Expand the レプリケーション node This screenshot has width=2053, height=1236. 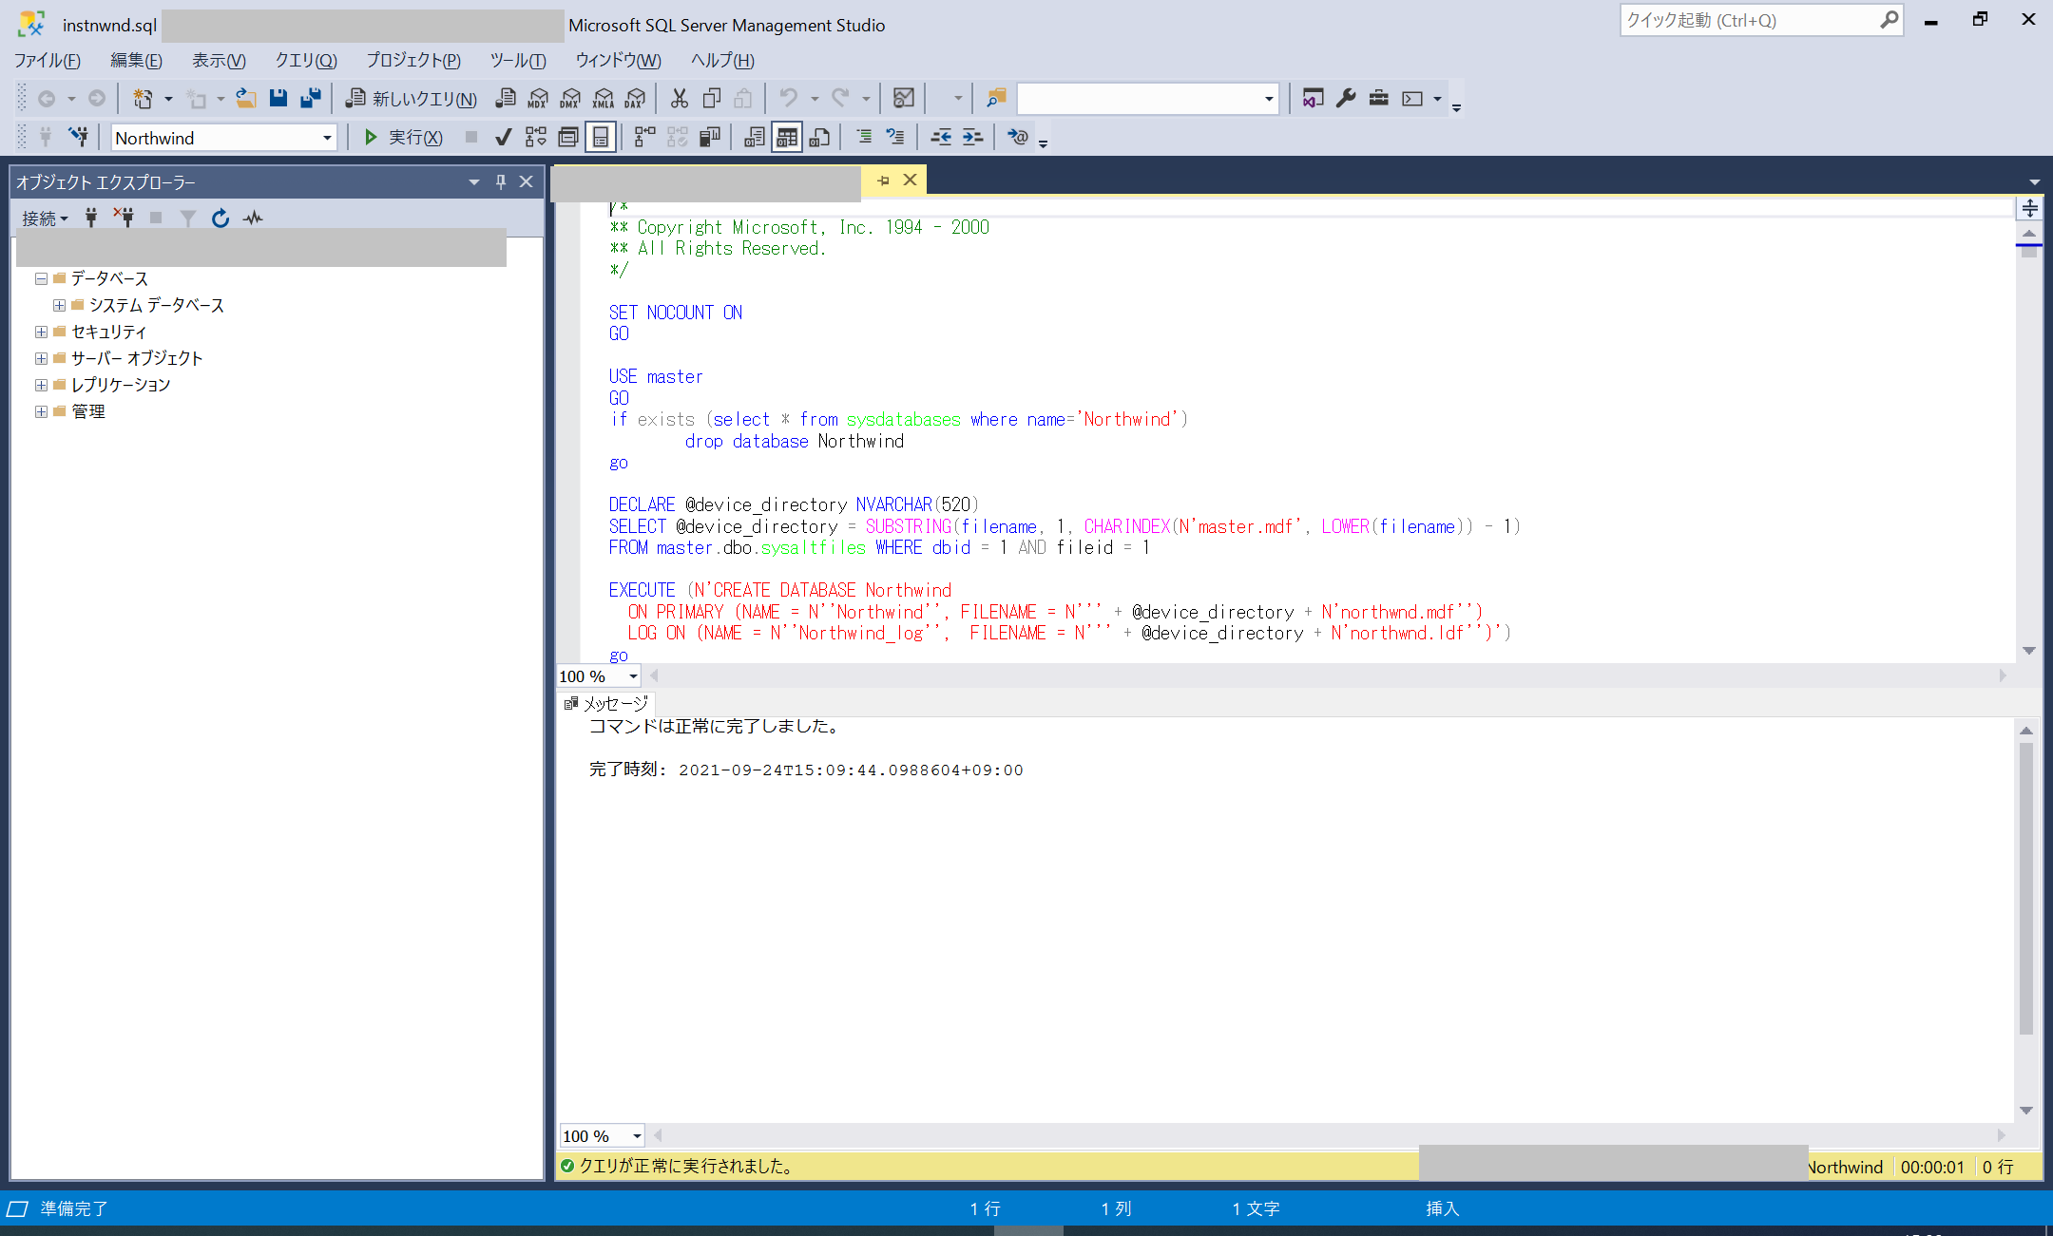[x=41, y=385]
